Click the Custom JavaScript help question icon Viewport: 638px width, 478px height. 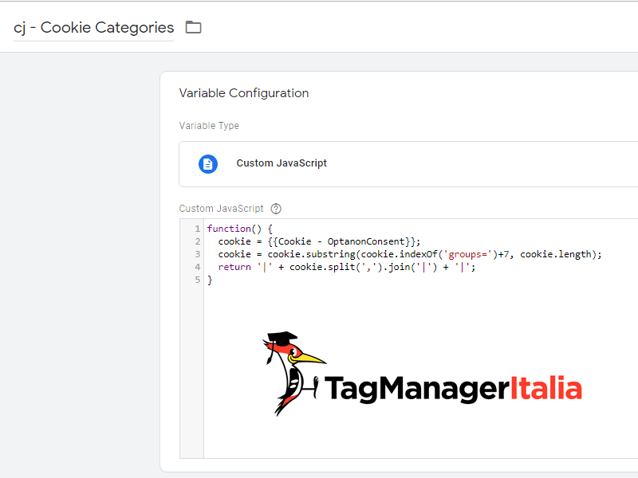(276, 209)
